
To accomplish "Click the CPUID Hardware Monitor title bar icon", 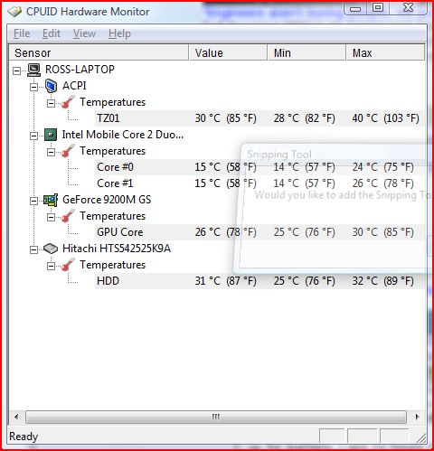I will pyautogui.click(x=14, y=12).
